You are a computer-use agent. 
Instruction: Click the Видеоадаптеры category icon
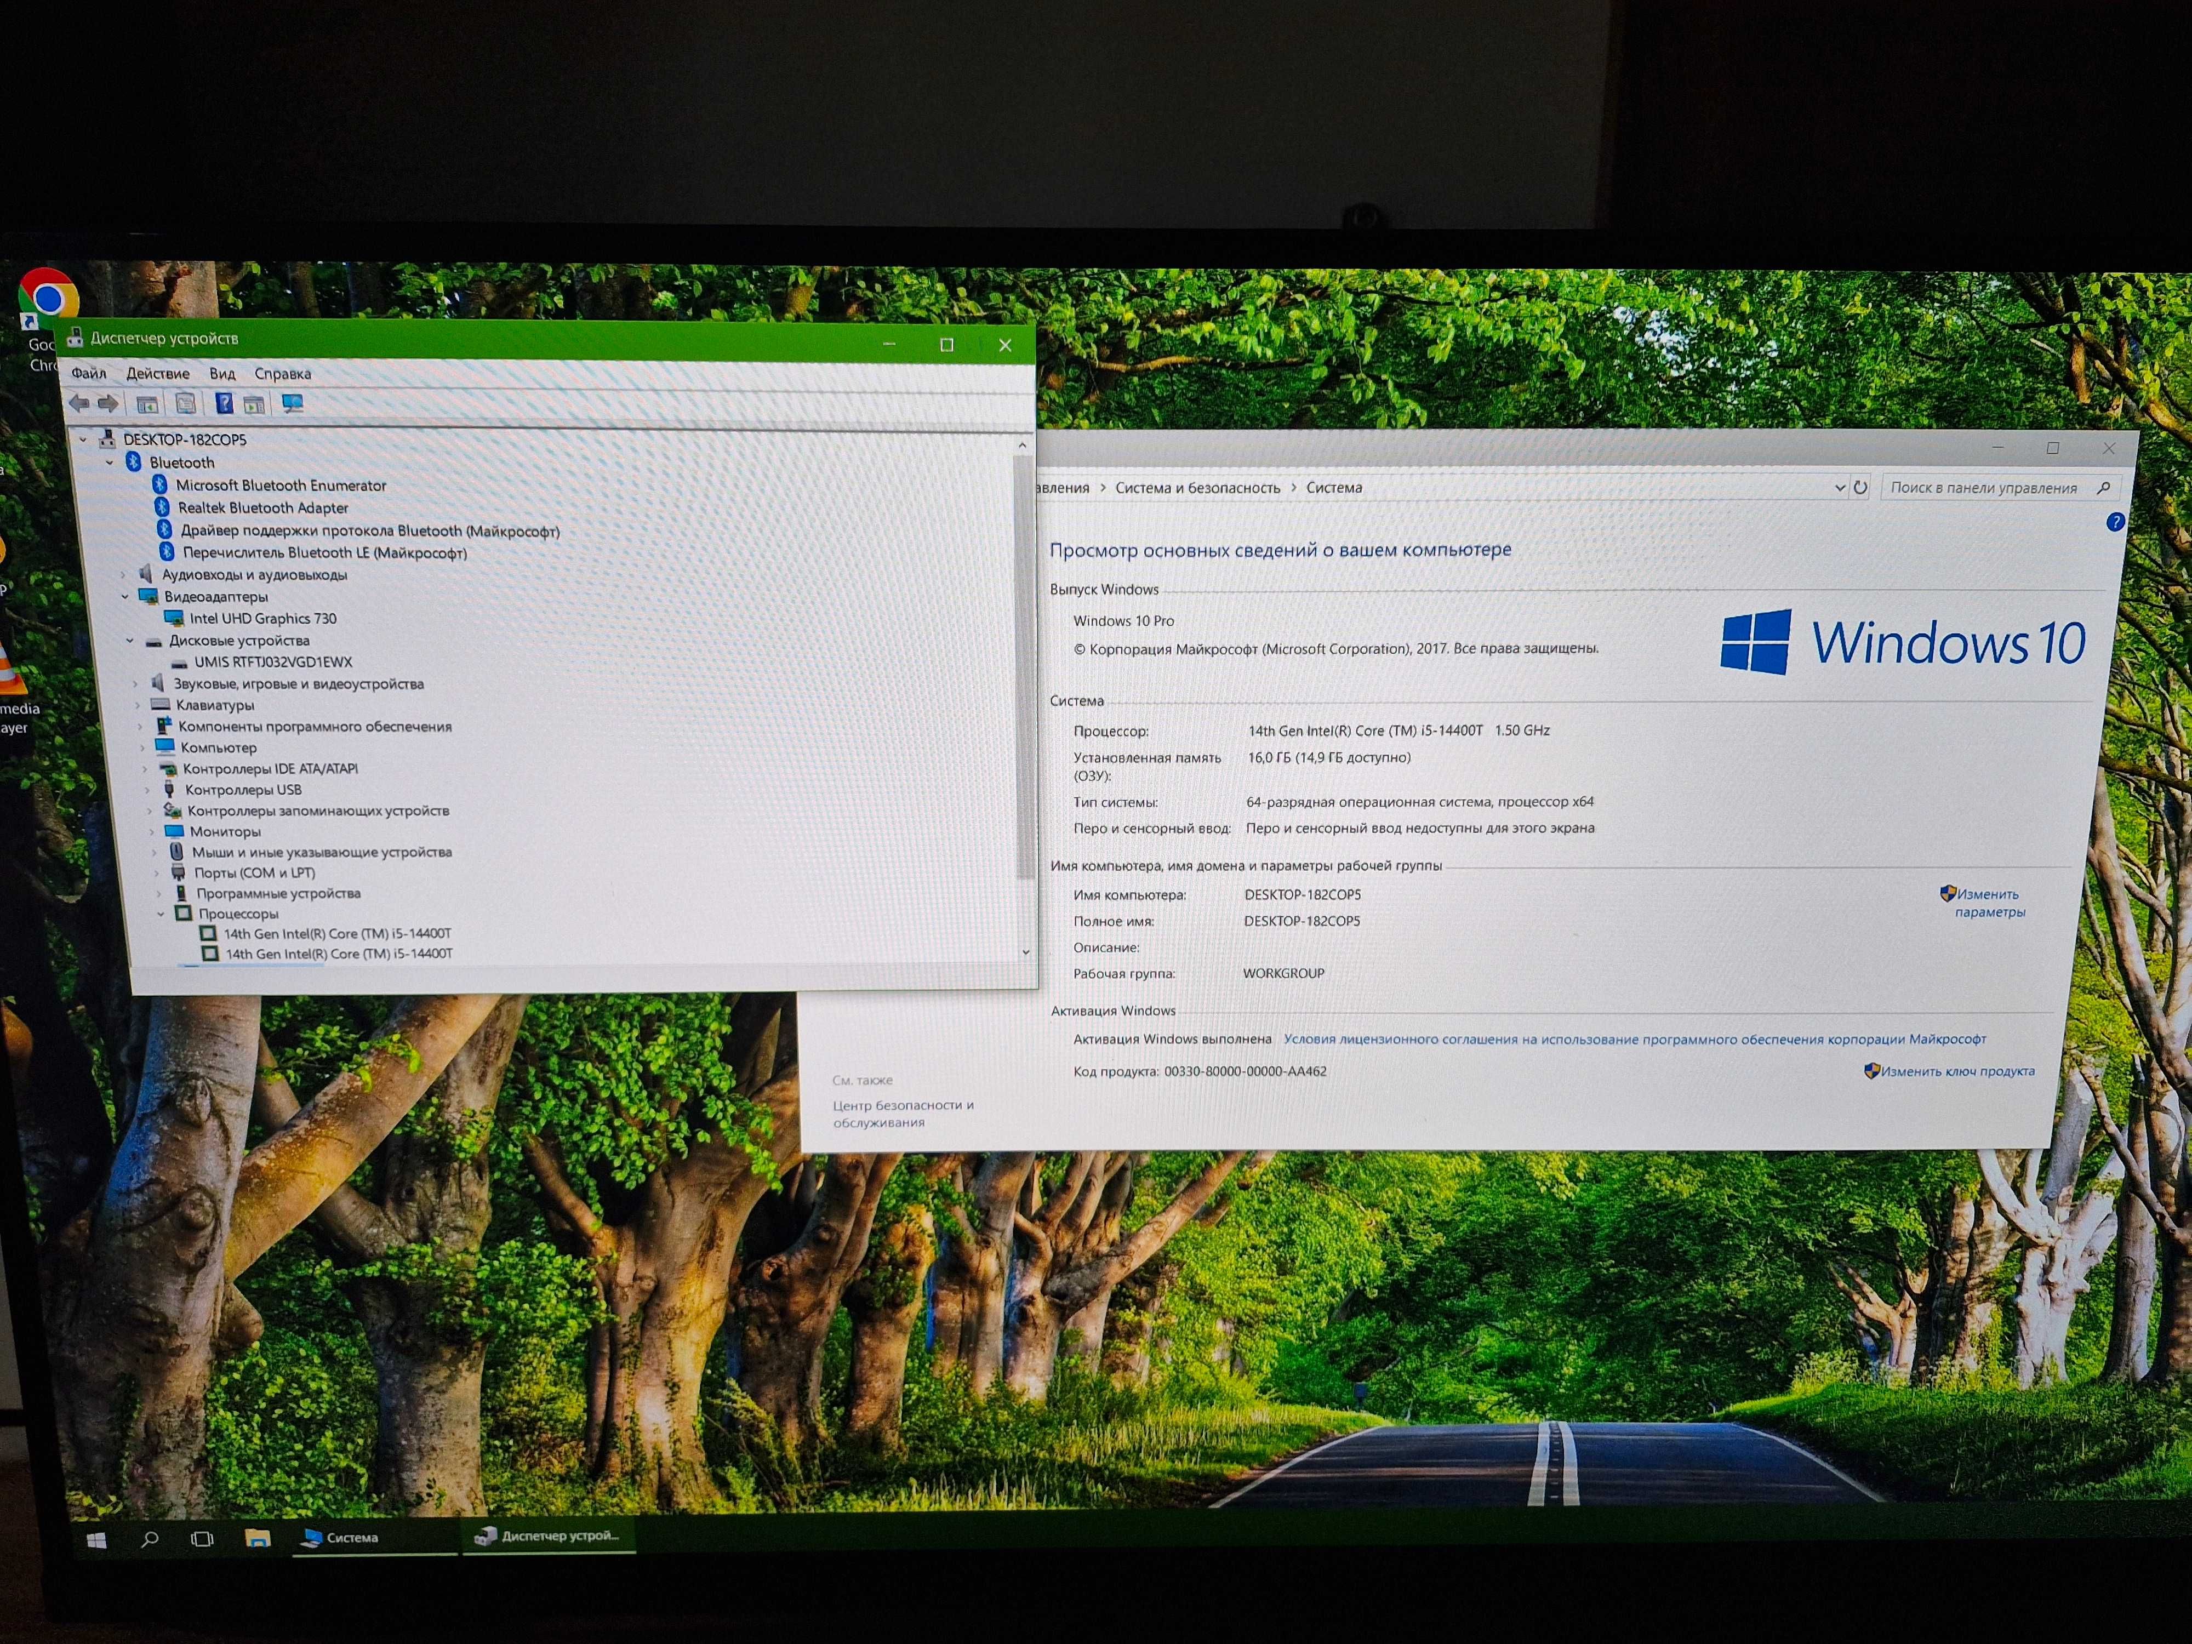click(149, 597)
